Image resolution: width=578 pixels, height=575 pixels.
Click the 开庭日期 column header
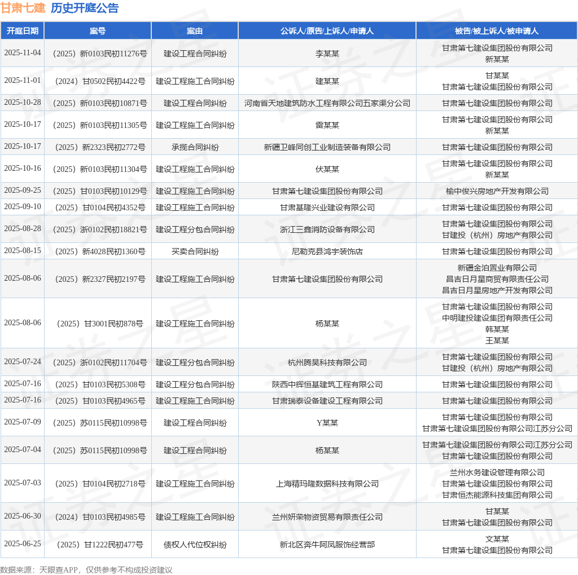pyautogui.click(x=23, y=31)
